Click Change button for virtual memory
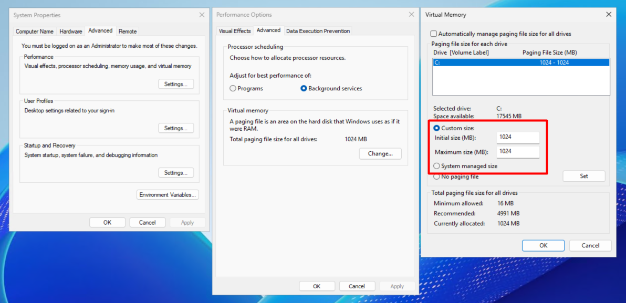Viewport: 626px width, 303px height. (380, 154)
